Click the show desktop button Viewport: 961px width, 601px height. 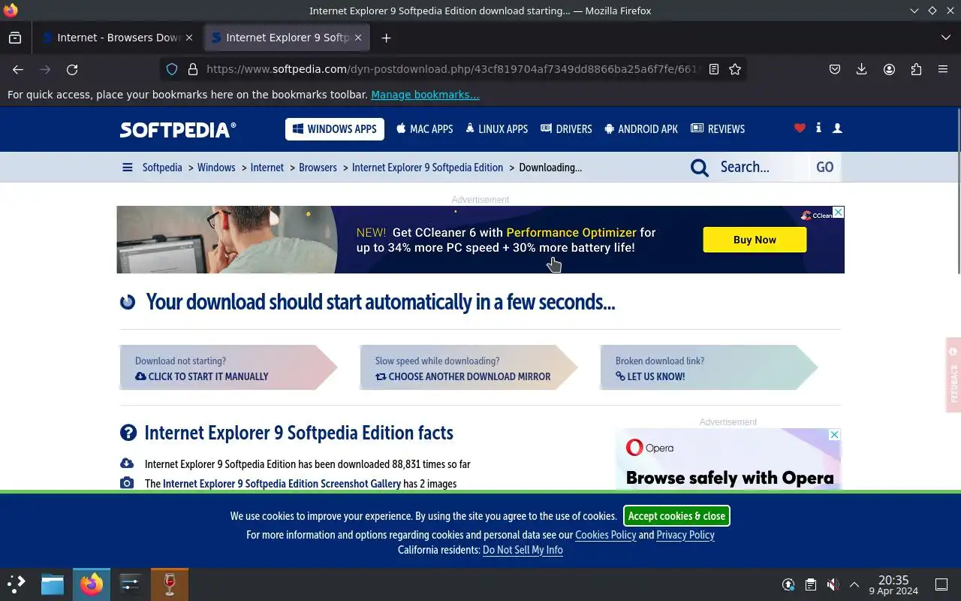(x=941, y=584)
